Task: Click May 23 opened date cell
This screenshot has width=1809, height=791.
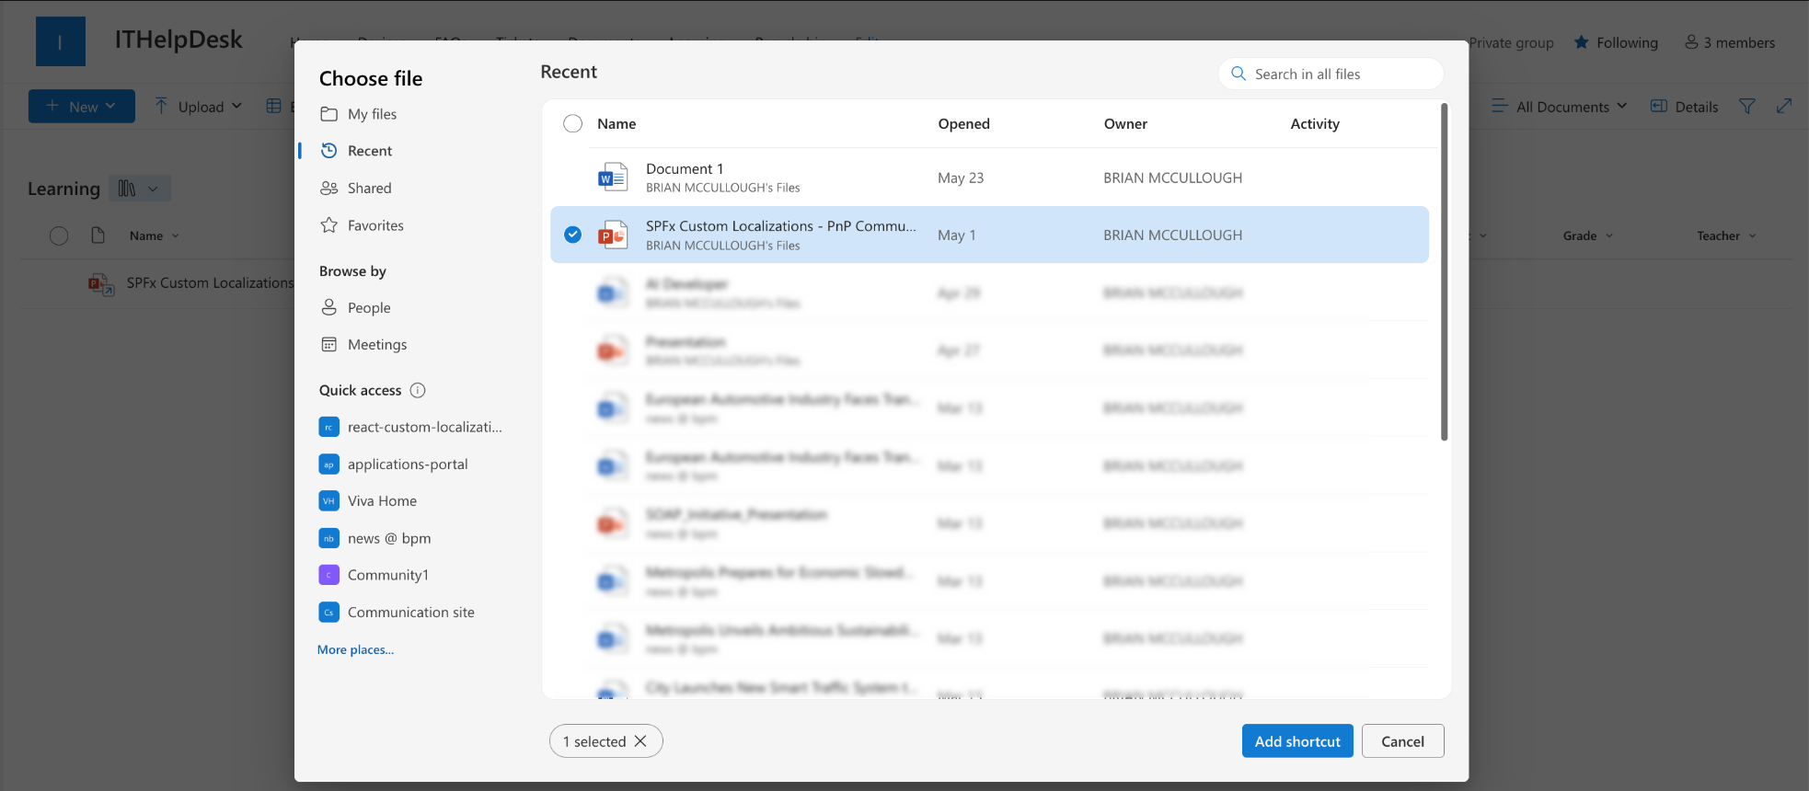Action: coord(961,178)
